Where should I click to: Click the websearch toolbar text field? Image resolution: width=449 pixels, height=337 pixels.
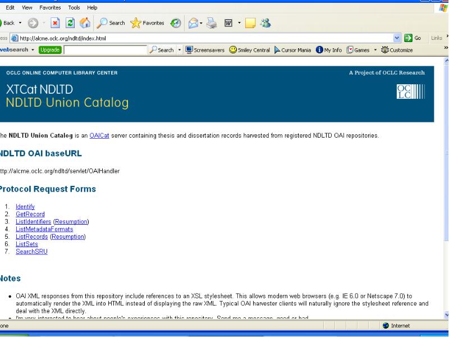(x=105, y=50)
